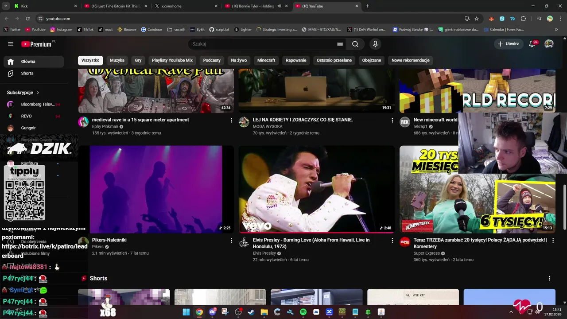Open the MODA WYSOKA channel avatar
This screenshot has height=319, width=567.
244,122
